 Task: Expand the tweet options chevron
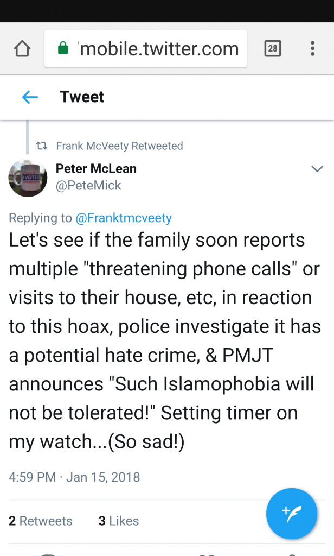point(317,169)
